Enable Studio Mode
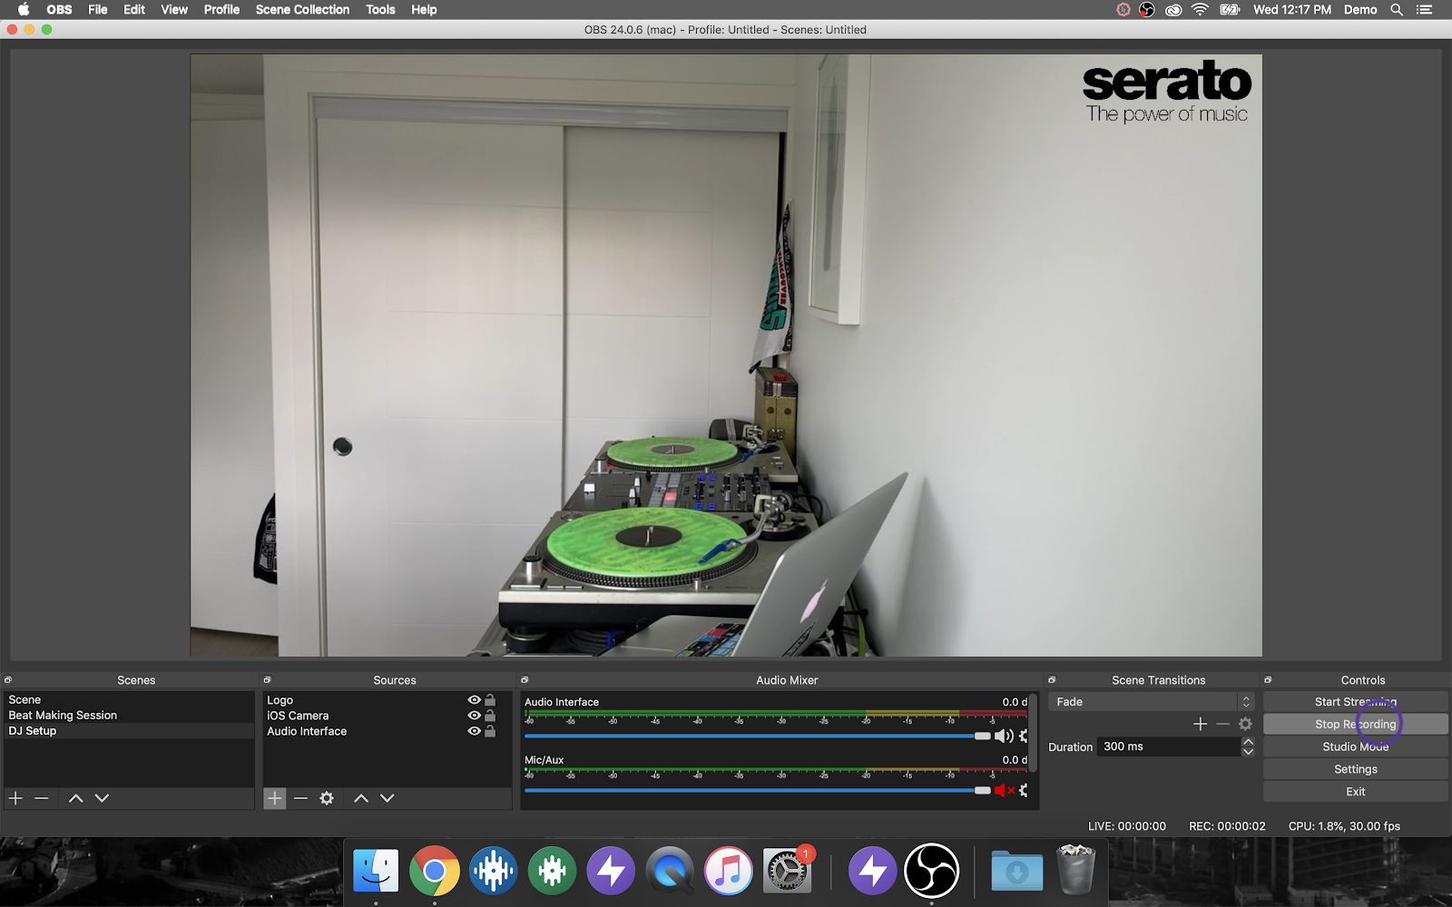Viewport: 1452px width, 907px height. [x=1356, y=746]
